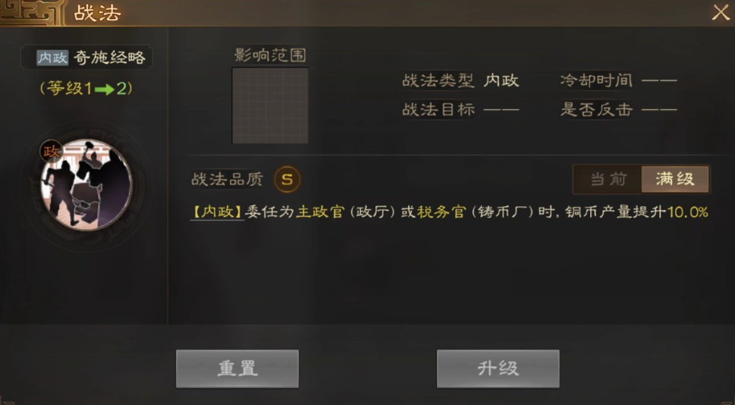Click the 冷却时间 field value

pyautogui.click(x=659, y=81)
